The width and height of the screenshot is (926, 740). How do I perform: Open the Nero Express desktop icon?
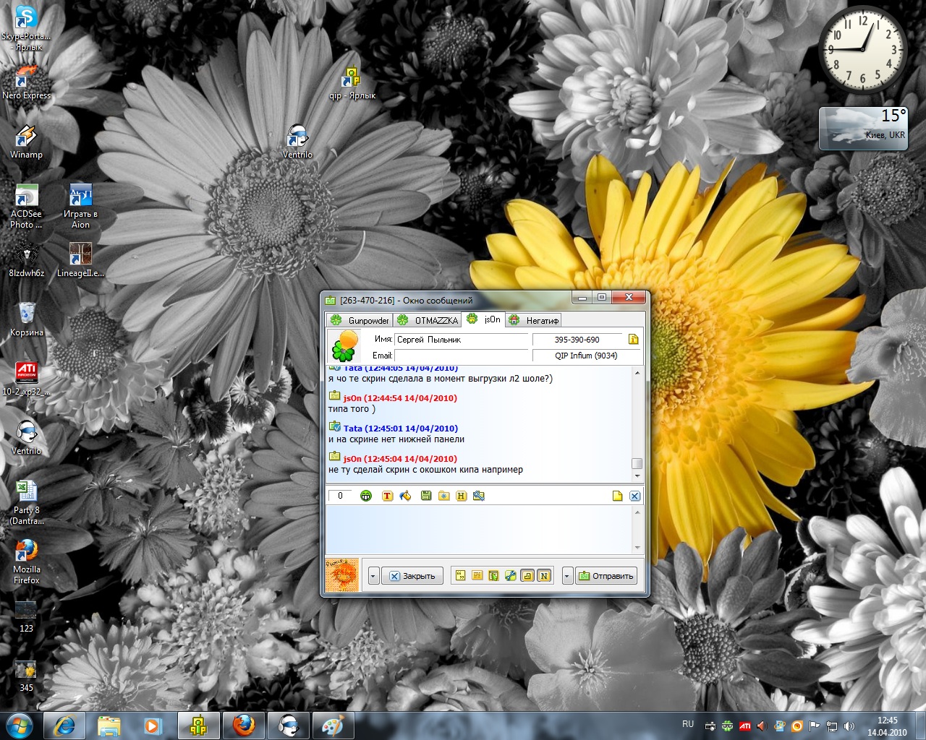pos(26,82)
